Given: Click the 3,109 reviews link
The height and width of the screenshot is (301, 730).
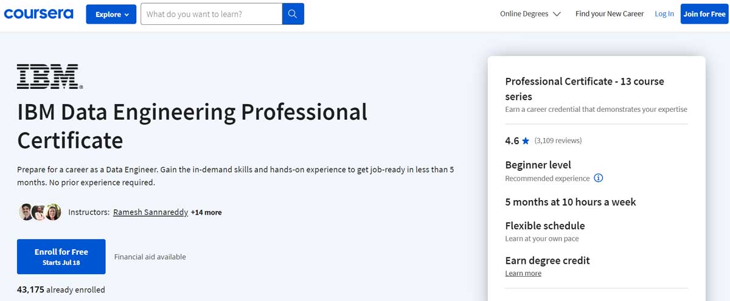Looking at the screenshot, I should tap(558, 140).
